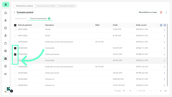Switch to Transactions rejetées tab
This screenshot has width=172, height=97.
66,6
